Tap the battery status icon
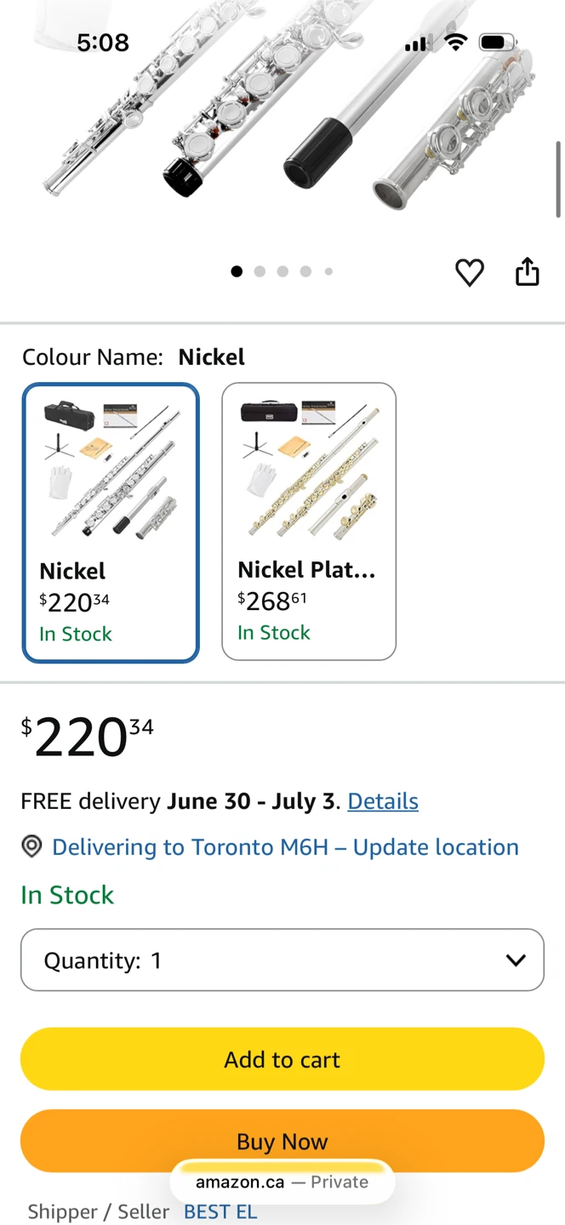Image resolution: width=565 pixels, height=1225 pixels. tap(497, 42)
